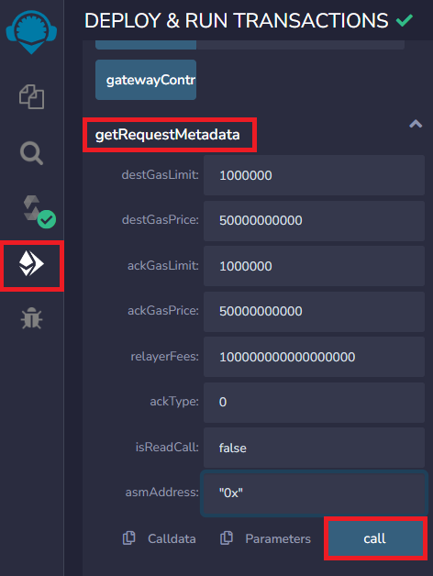Click the gatewayContr function button
This screenshot has height=576, width=433.
point(146,80)
